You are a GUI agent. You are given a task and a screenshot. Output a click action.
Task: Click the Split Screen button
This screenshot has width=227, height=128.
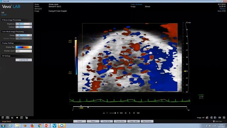[x=147, y=121]
